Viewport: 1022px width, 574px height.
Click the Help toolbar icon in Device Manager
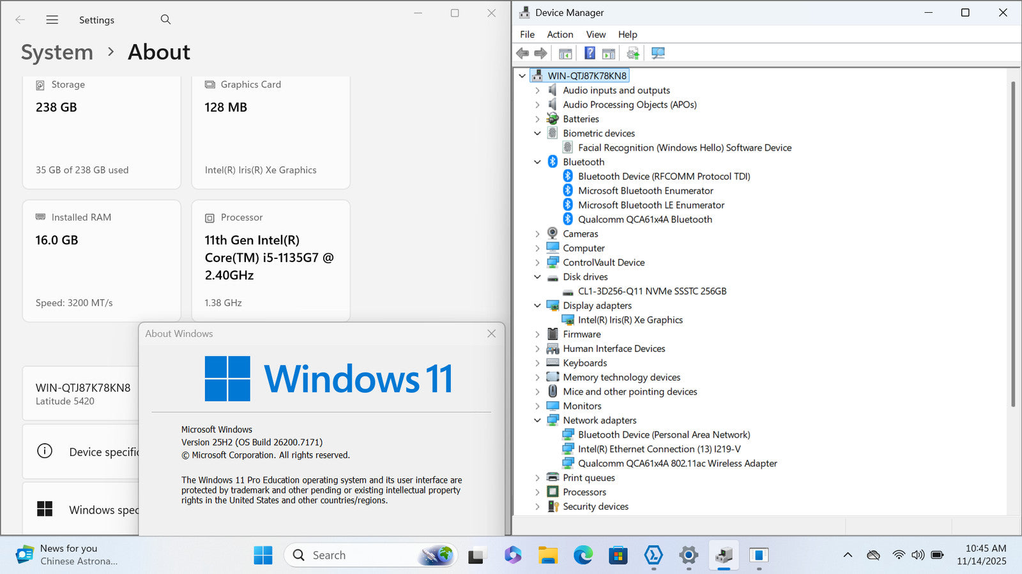(x=590, y=54)
